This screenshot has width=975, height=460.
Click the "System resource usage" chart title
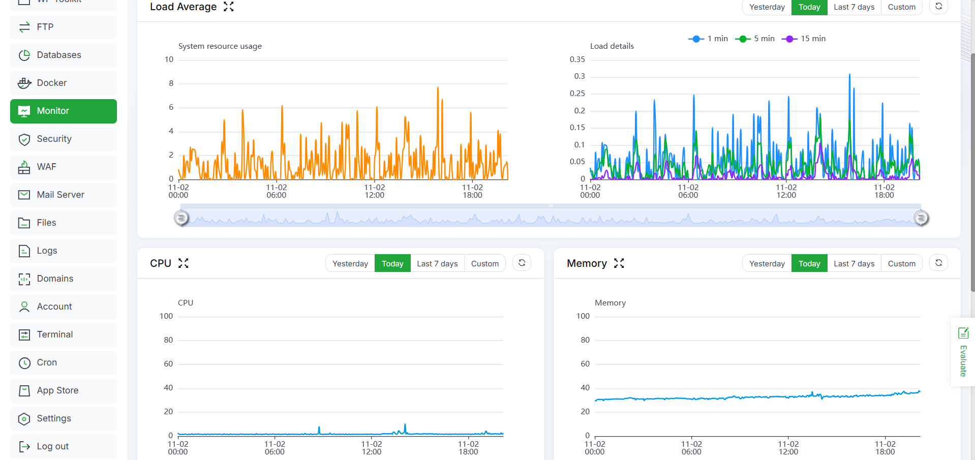click(220, 46)
